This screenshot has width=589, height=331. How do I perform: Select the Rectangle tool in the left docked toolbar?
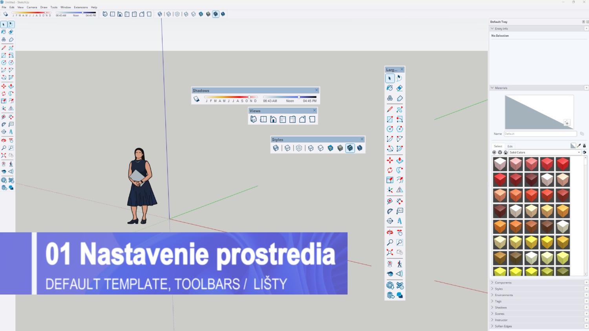pos(4,55)
